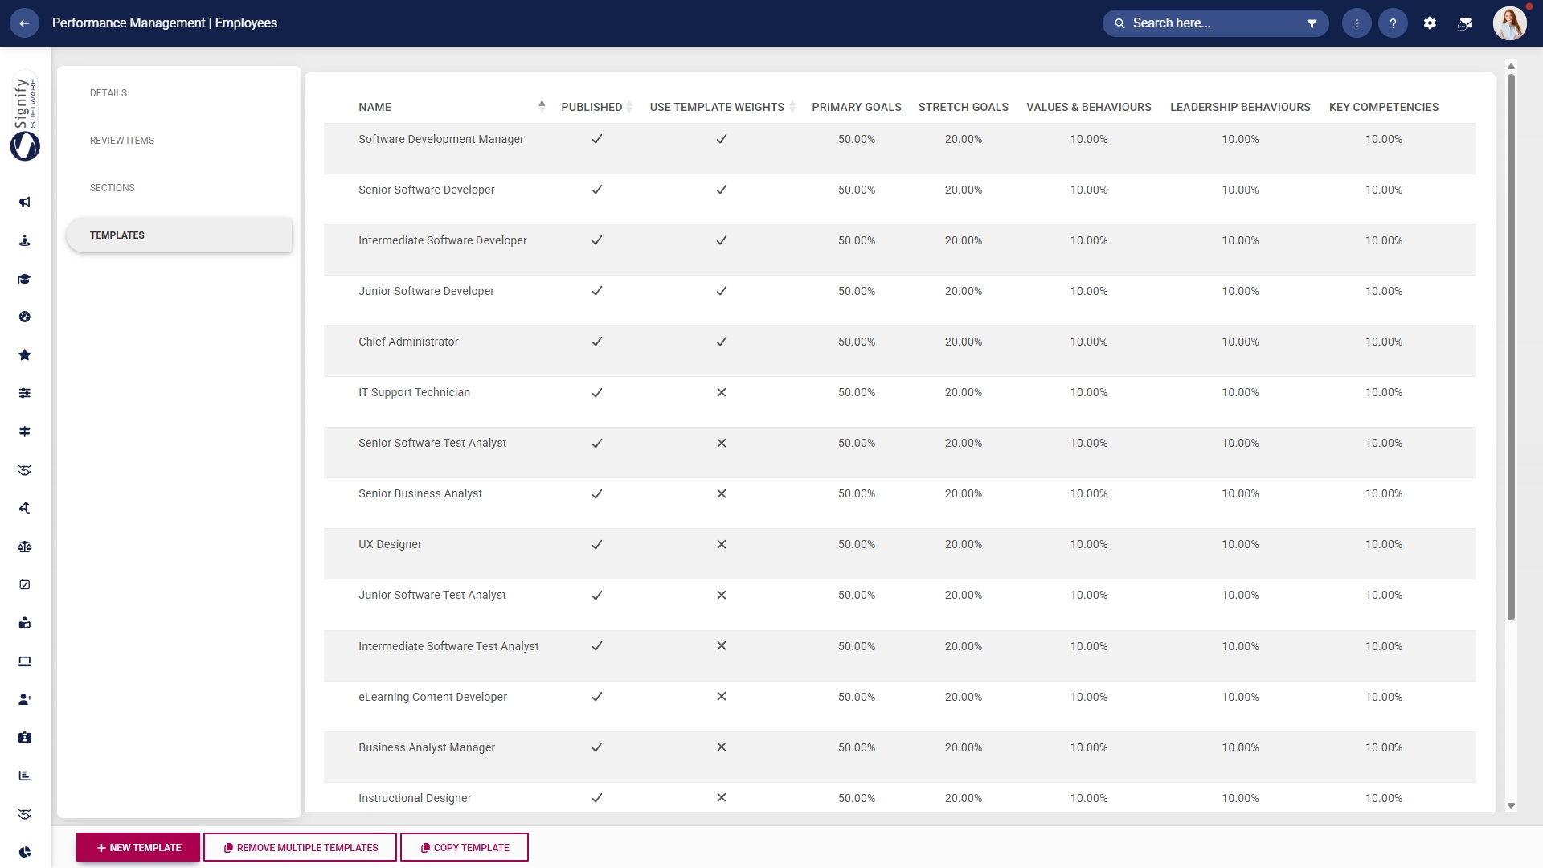This screenshot has height=868, width=1543.
Task: Click the back arrow in the header
Action: (x=24, y=23)
